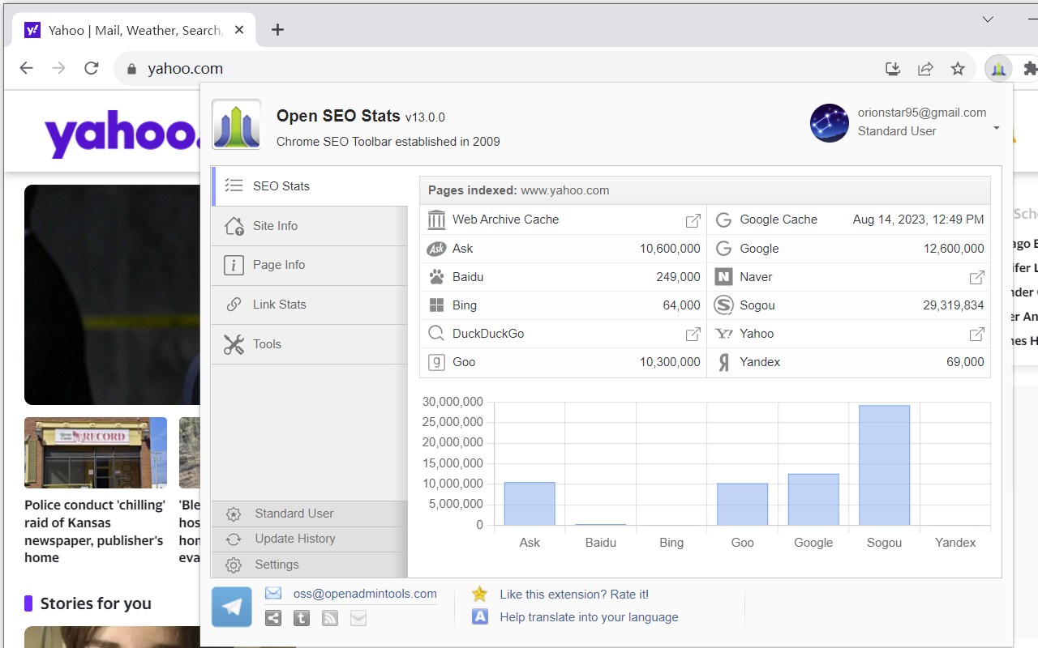
Task: Click the Open SEO Stats toolbar icon
Action: tap(998, 68)
